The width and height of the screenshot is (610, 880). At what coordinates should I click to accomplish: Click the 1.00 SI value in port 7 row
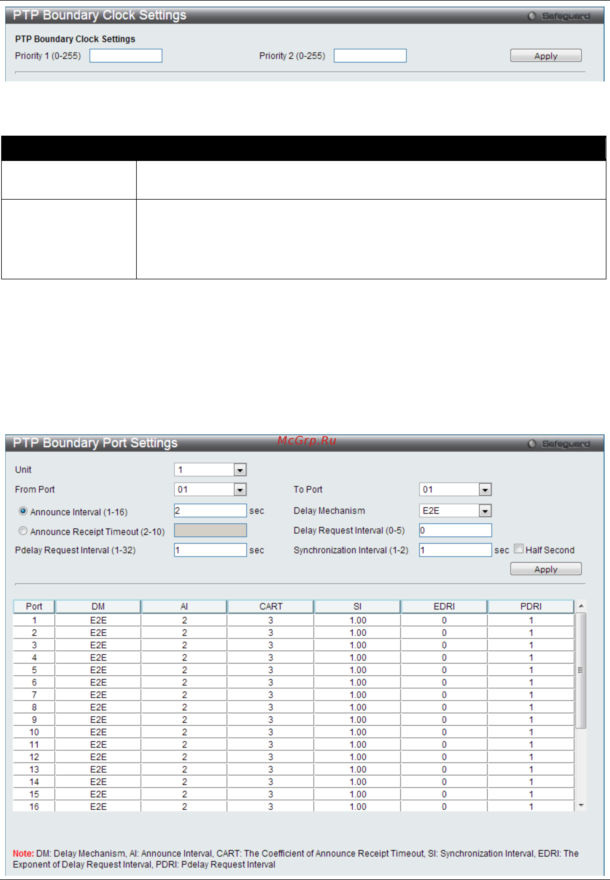(x=358, y=695)
